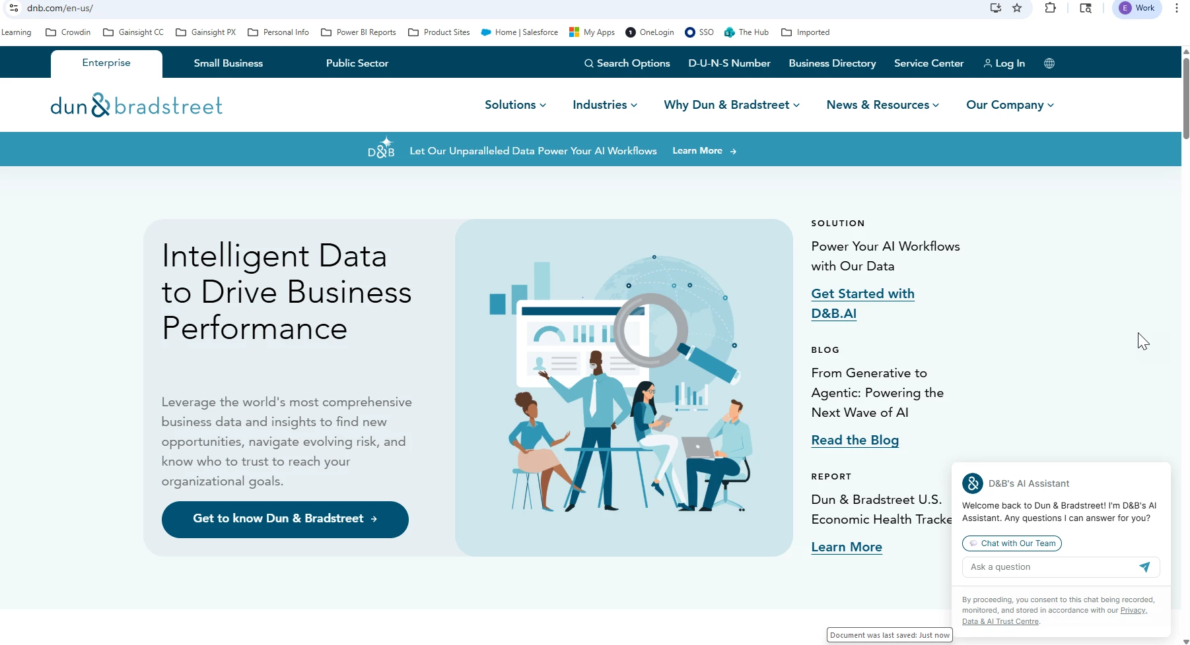1190x645 pixels.
Task: Open the My Apps bookmark
Action: [x=592, y=32]
